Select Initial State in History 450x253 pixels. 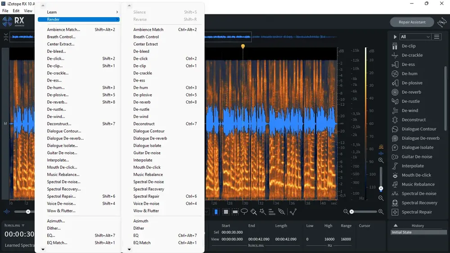418,232
